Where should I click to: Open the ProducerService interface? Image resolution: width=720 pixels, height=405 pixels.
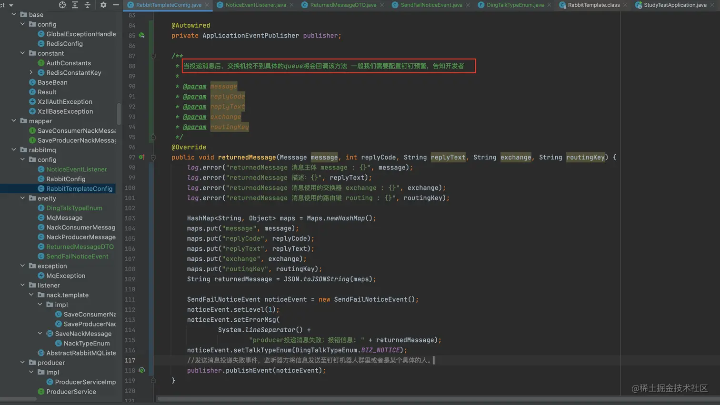point(67,392)
